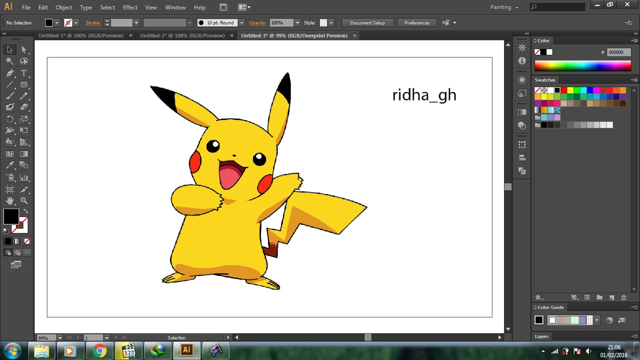The width and height of the screenshot is (640, 360).
Task: Pick the red swatch in Swatches panel
Action: [563, 90]
